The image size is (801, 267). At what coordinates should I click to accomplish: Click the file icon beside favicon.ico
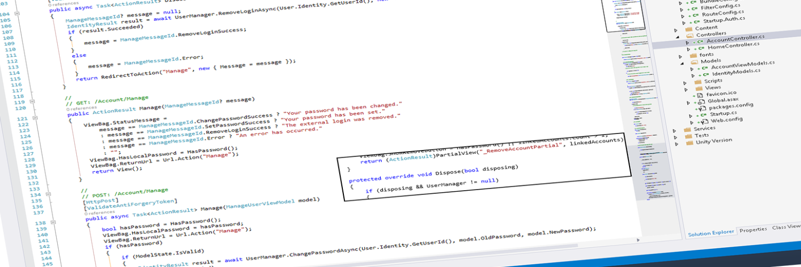[700, 95]
